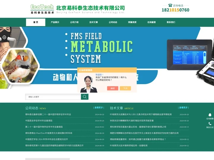
Task: Open news 第二十一届中国作物学会学术年会邀请函
Action: tap(44, 127)
